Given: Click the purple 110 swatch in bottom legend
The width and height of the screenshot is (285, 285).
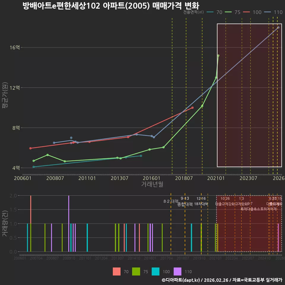Looking at the screenshot, I should click(178, 272).
